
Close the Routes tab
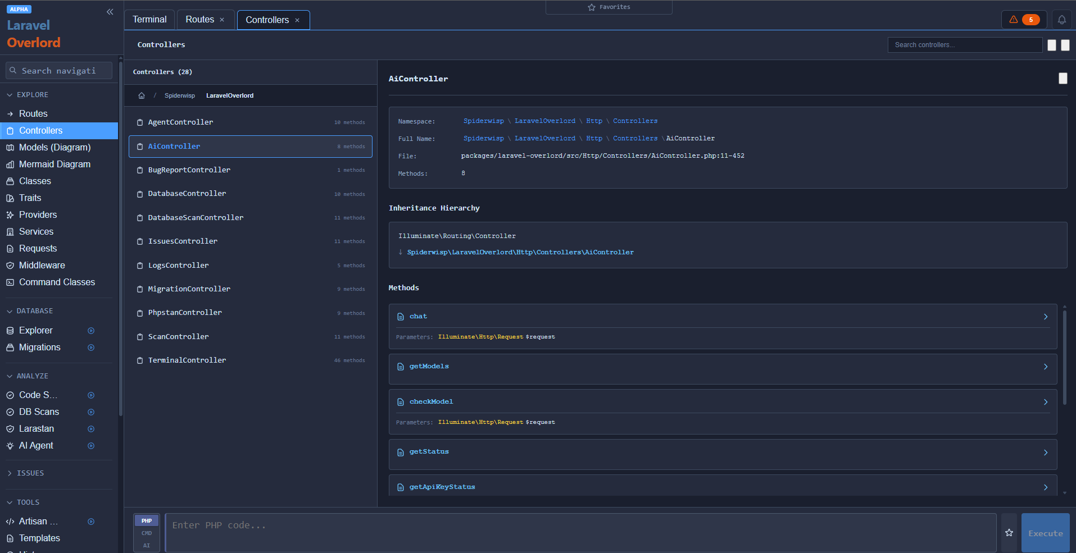coord(222,20)
